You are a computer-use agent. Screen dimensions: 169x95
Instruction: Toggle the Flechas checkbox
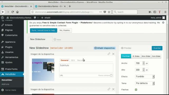pyautogui.click(x=136, y=90)
